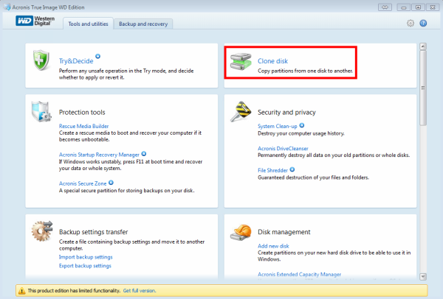The image size is (443, 299).
Task: Click the Backup settings transfer gear icon
Action: (x=42, y=231)
